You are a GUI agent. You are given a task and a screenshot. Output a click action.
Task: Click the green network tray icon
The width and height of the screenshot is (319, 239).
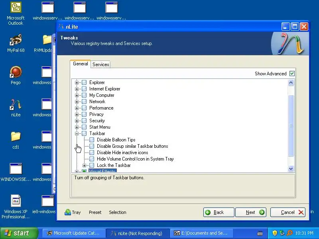coord(282,233)
